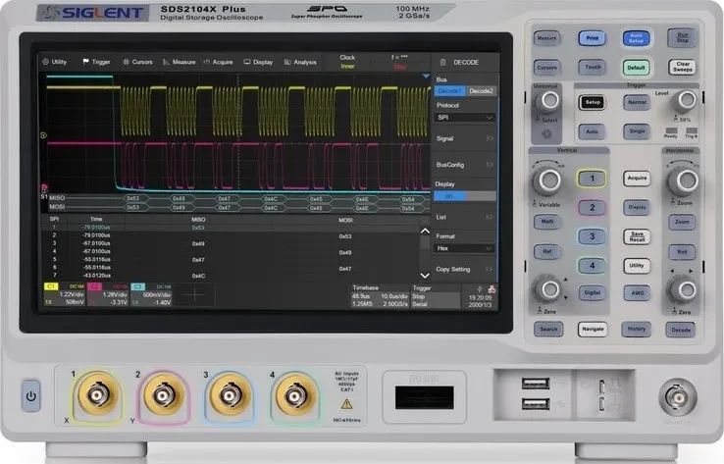This screenshot has width=724, height=464.
Task: Toggle the Touch screen button
Action: [592, 68]
